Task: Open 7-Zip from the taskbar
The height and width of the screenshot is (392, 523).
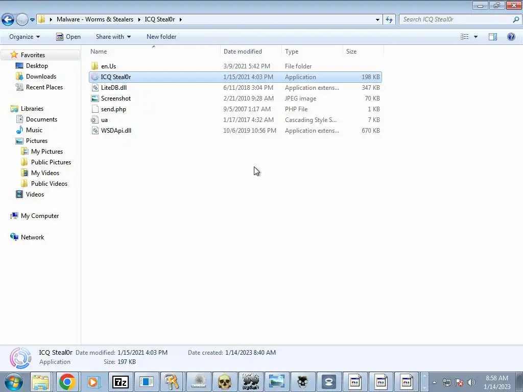Action: [120, 382]
